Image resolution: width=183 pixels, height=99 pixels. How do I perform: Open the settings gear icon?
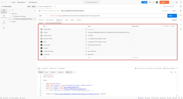150,2
